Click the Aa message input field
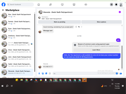This screenshot has height=94, width=126. tap(84, 74)
